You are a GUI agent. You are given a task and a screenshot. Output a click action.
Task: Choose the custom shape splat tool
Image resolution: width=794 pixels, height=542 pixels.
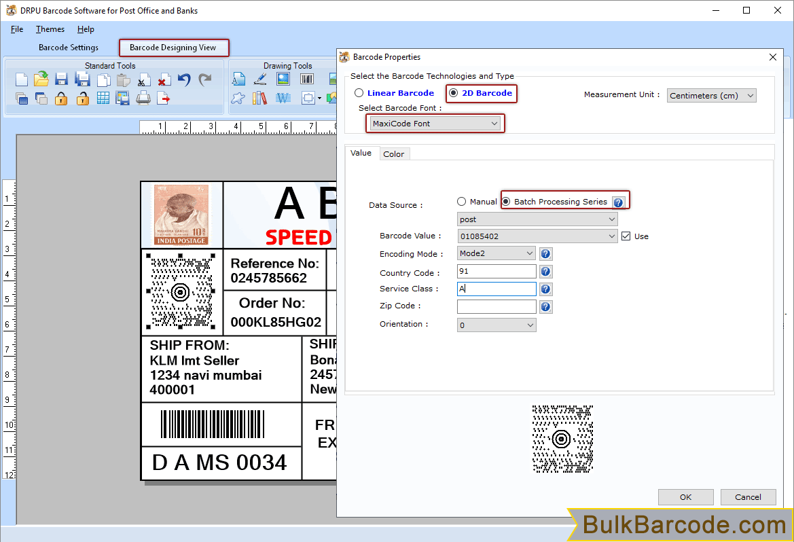[x=238, y=98]
